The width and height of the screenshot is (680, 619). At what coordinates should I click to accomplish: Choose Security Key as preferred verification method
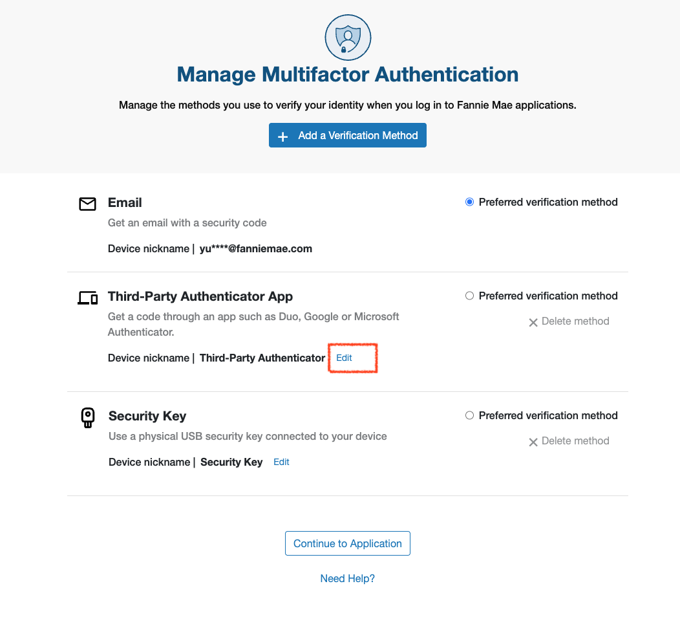tap(470, 416)
